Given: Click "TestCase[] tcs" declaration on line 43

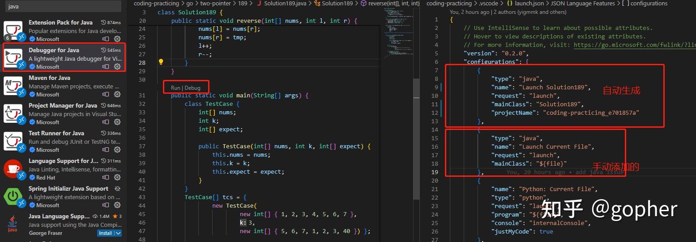Looking at the screenshot, I should (209, 197).
